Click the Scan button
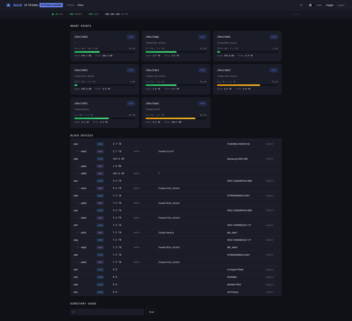Image resolution: width=352 pixels, height=321 pixels. pyautogui.click(x=152, y=312)
